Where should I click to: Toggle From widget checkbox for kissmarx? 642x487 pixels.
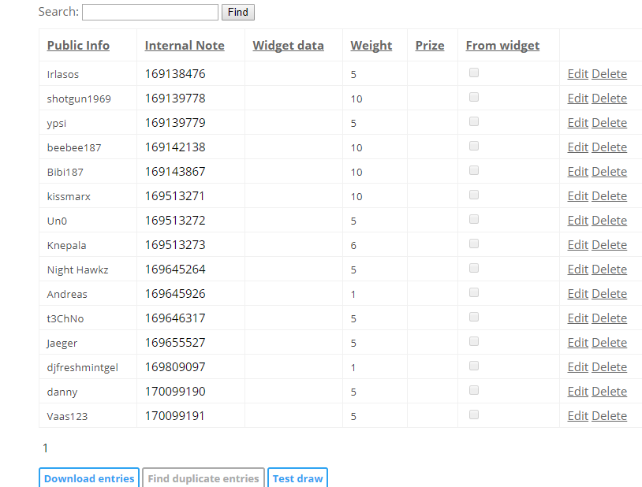click(474, 195)
